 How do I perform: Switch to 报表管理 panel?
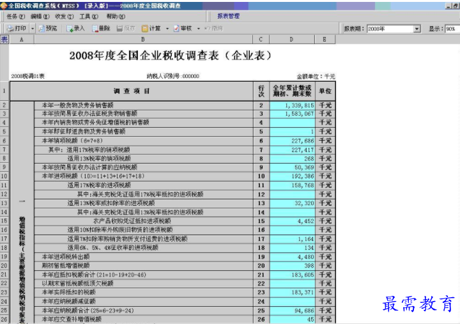point(228,16)
